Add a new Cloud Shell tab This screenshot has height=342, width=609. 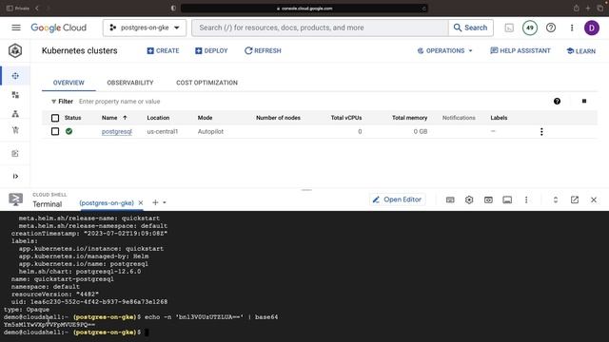click(x=155, y=202)
